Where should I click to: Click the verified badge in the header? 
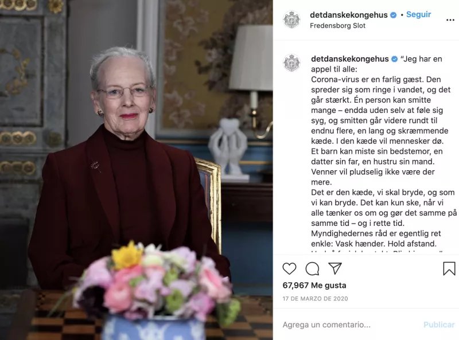tap(394, 15)
